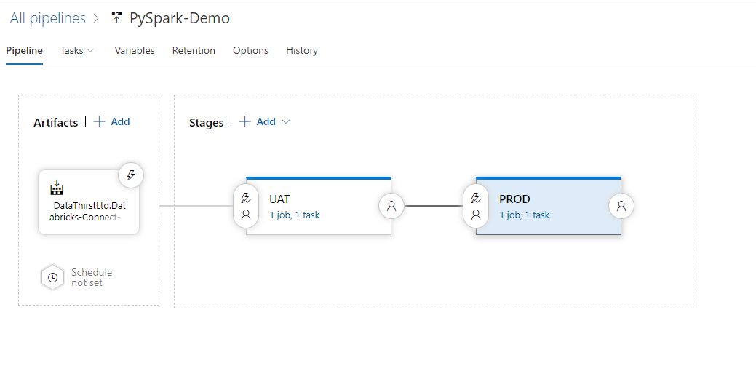Viewport: 756px width, 371px height.
Task: Click the Stages section heading
Action: point(207,122)
